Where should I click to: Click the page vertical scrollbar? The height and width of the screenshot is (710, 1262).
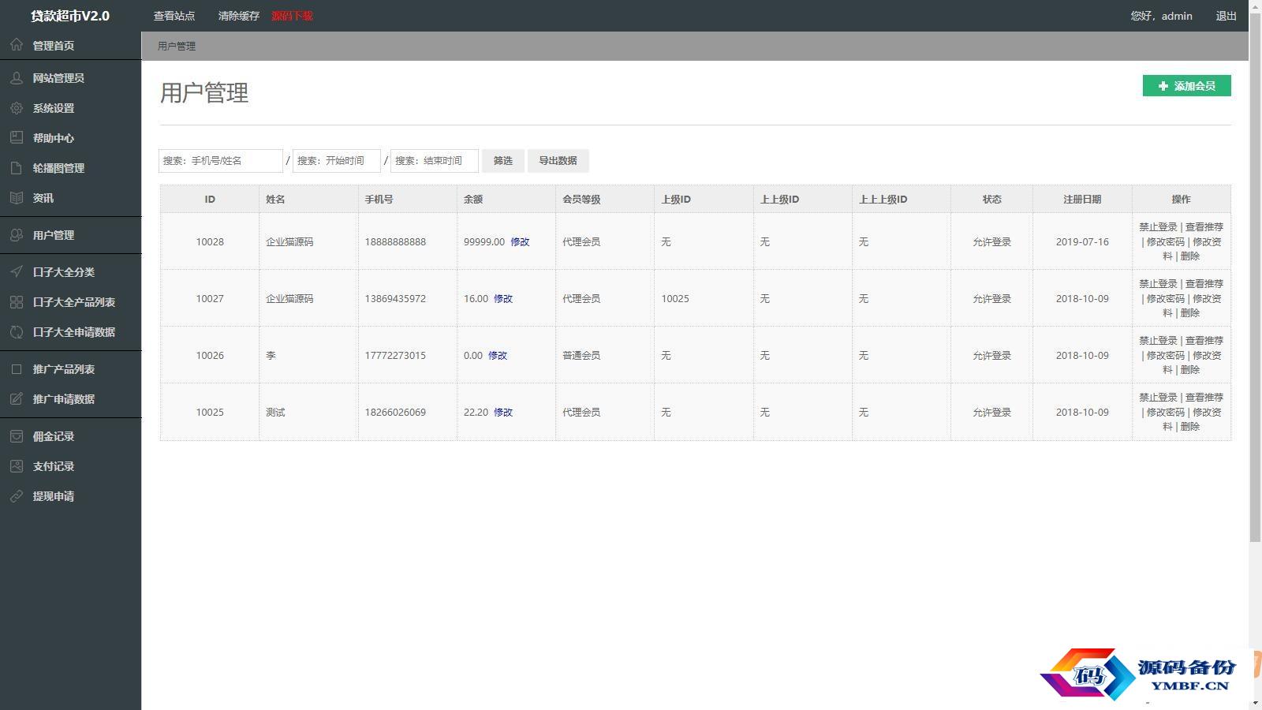pyautogui.click(x=1256, y=276)
